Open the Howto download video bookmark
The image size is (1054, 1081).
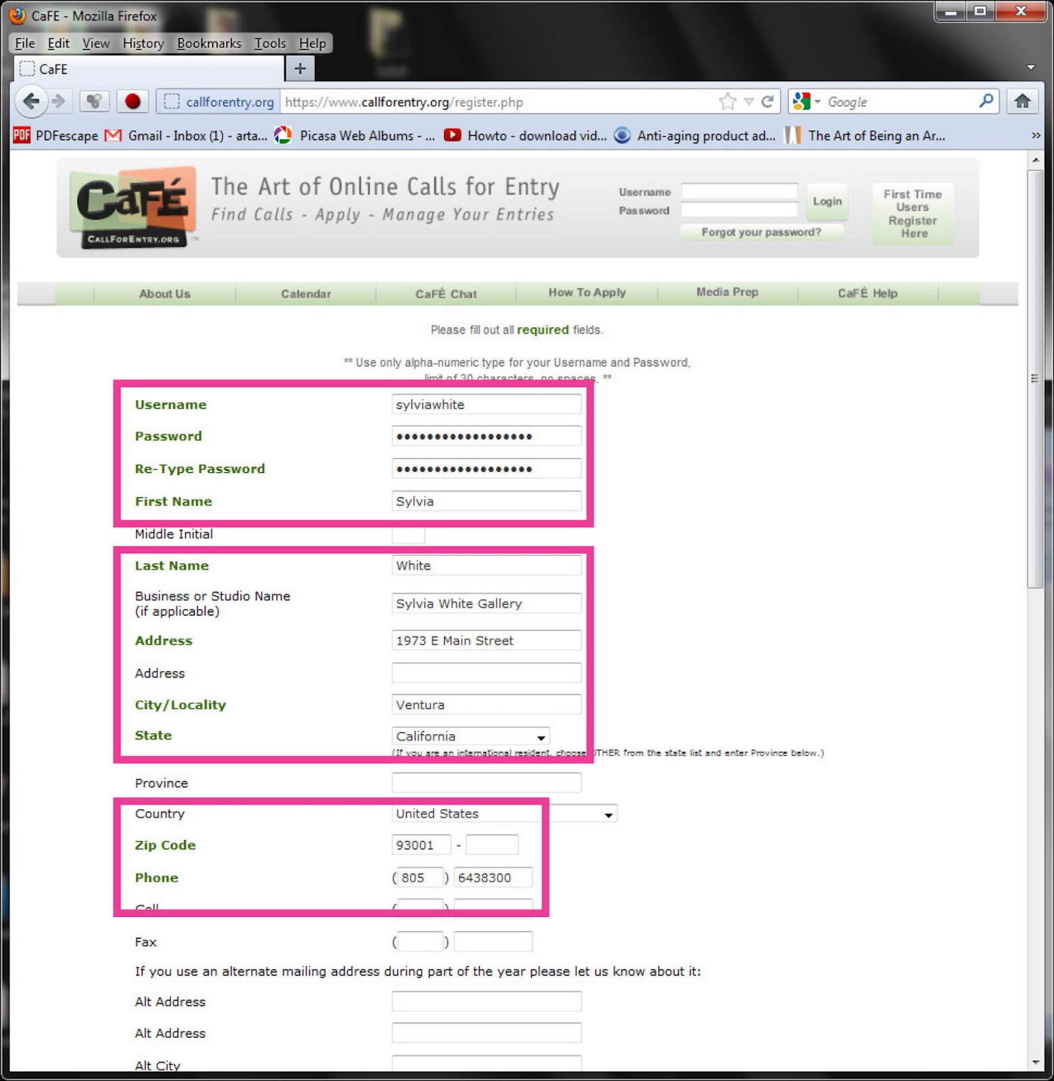525,136
